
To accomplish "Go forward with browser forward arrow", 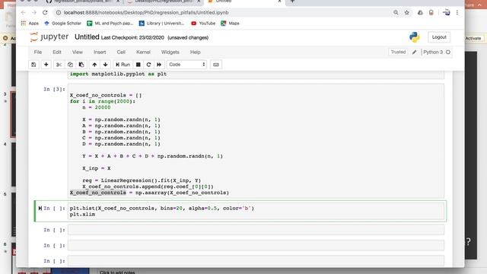I will click(34, 12).
